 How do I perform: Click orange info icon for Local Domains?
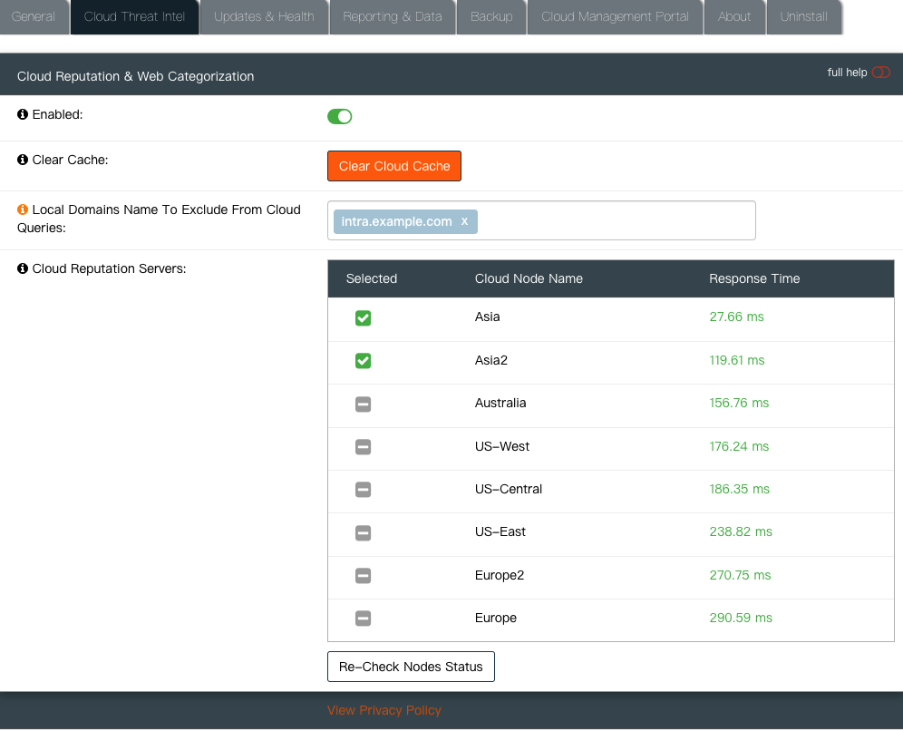23,210
